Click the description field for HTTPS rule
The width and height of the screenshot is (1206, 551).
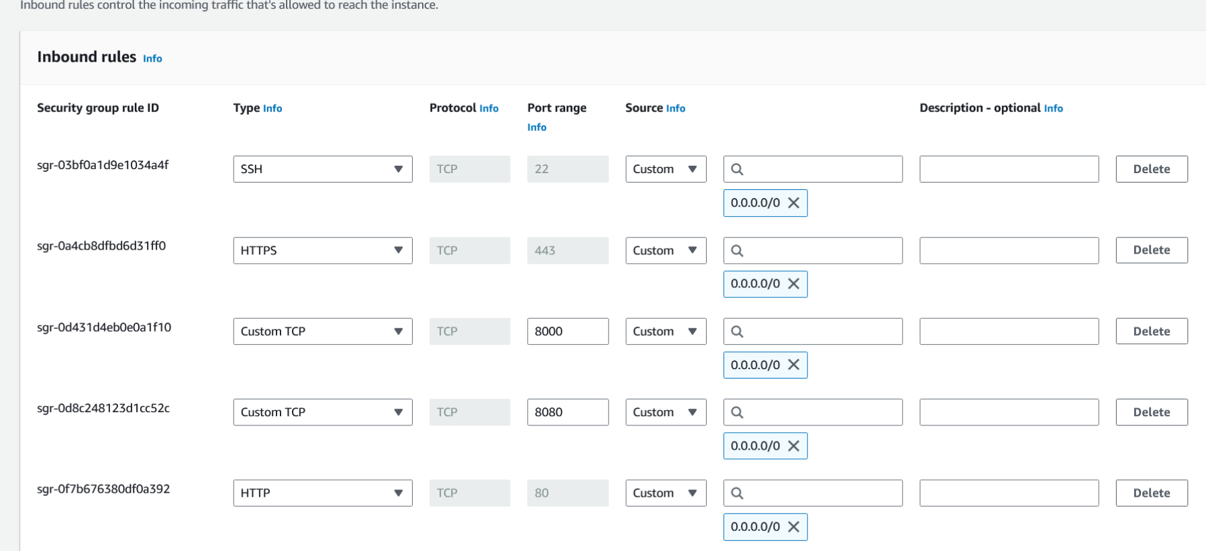pyautogui.click(x=1009, y=250)
